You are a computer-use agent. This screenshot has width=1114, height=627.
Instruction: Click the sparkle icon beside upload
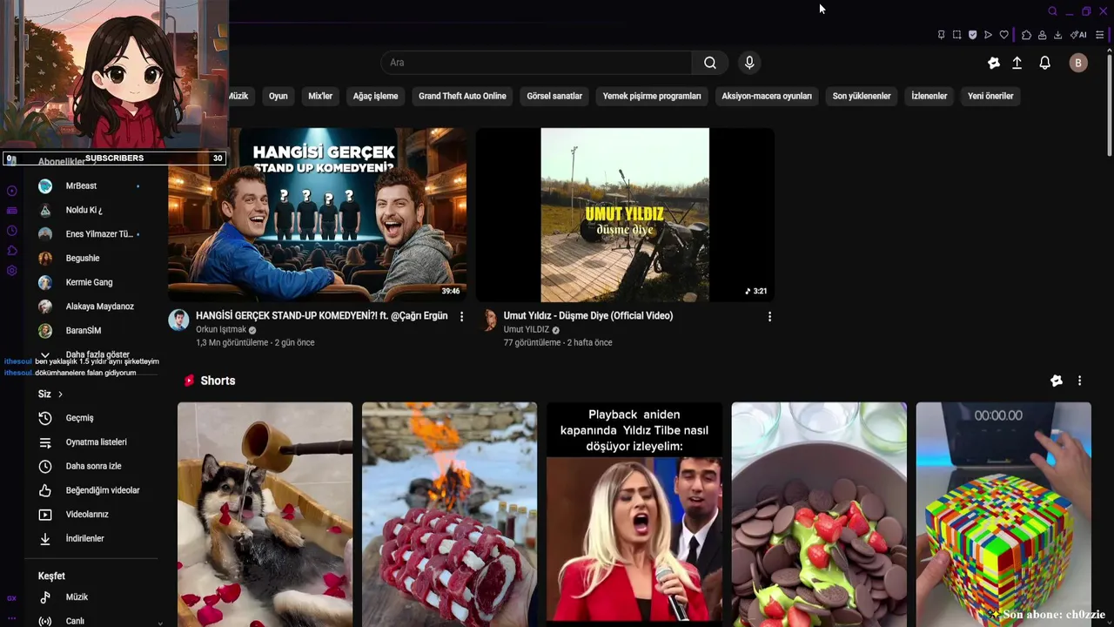click(994, 63)
